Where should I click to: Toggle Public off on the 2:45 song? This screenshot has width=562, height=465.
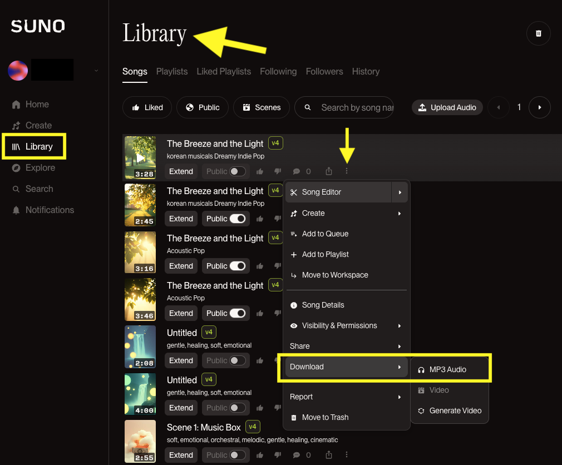click(x=238, y=219)
